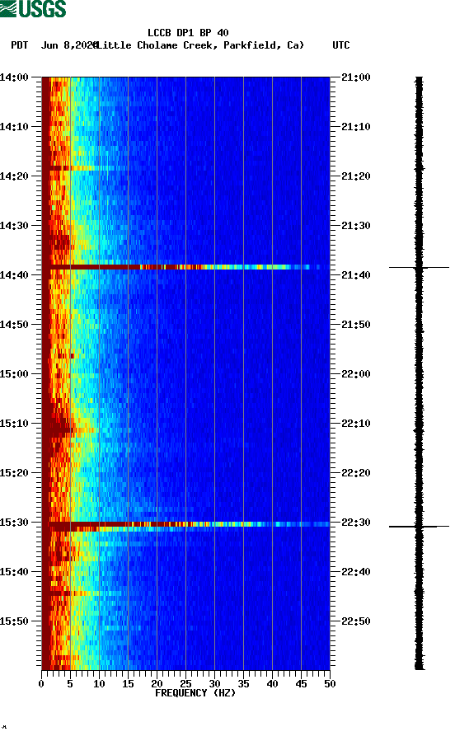The image size is (455, 736).
Task: Click the 14:10 PDT time label
Action: 14,127
